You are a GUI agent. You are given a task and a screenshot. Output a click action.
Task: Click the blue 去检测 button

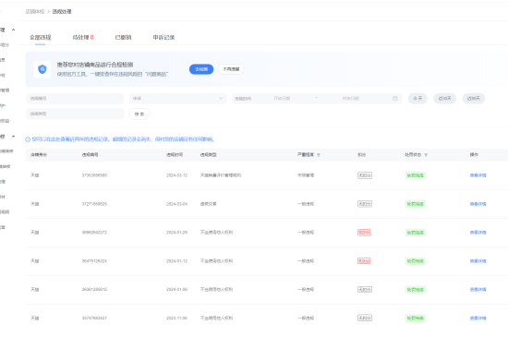pos(201,69)
